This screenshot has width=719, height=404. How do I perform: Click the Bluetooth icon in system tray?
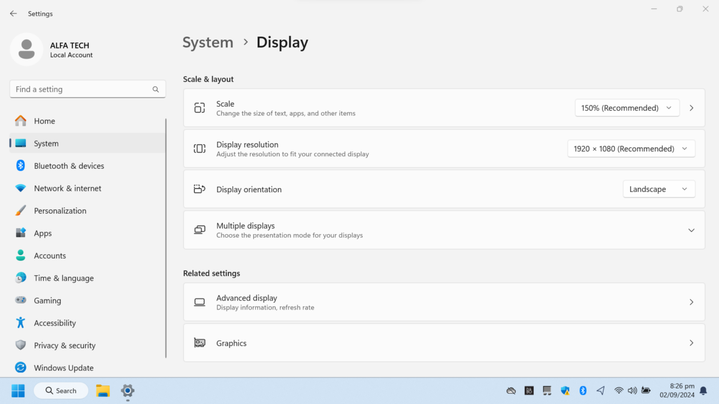[x=582, y=390]
